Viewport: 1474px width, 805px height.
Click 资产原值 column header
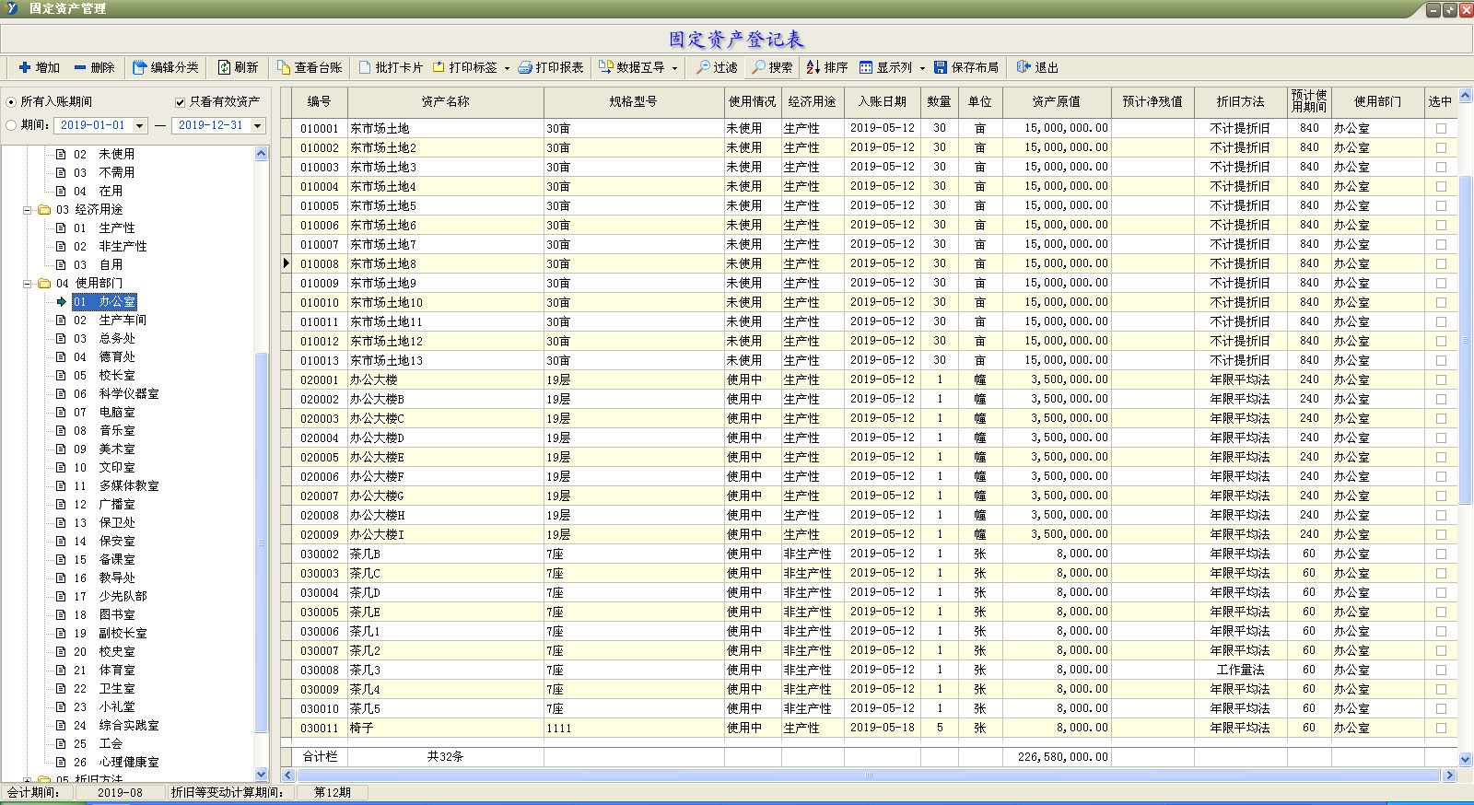[x=1057, y=102]
